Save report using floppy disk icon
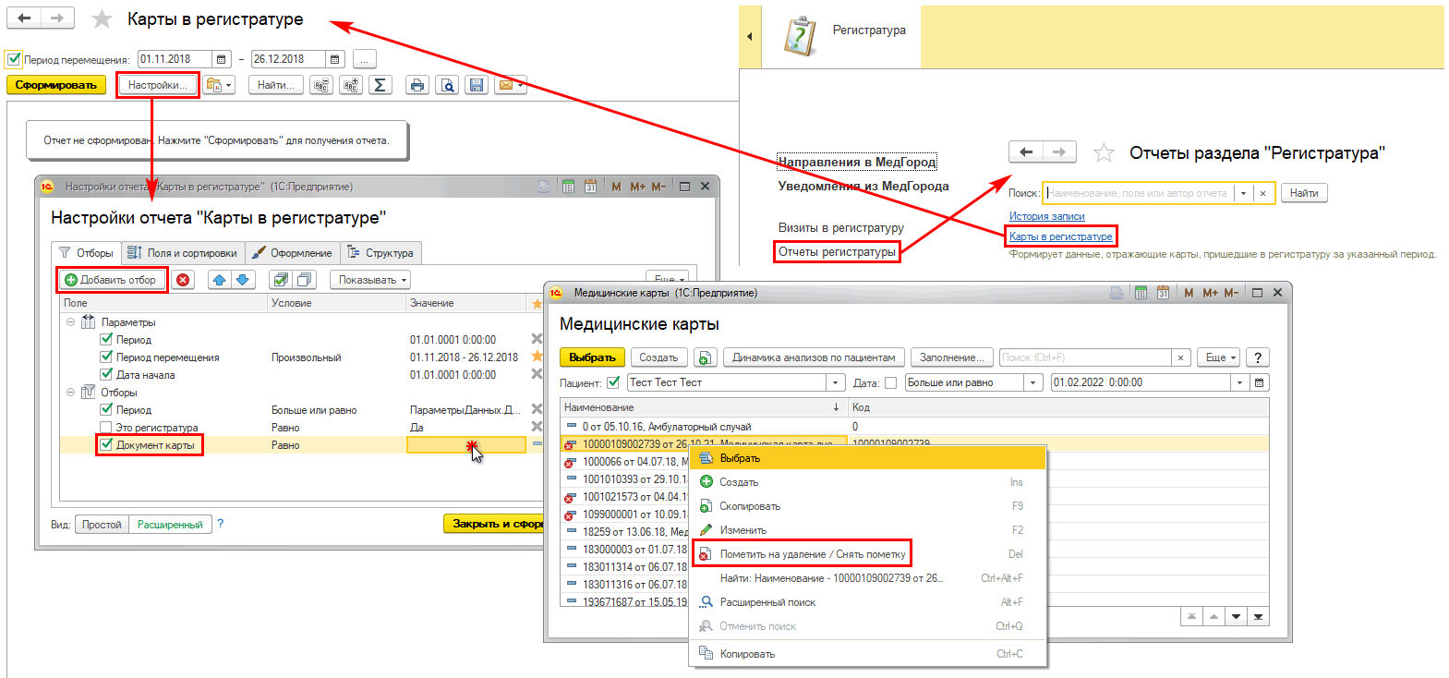This screenshot has width=1449, height=678. [x=477, y=85]
